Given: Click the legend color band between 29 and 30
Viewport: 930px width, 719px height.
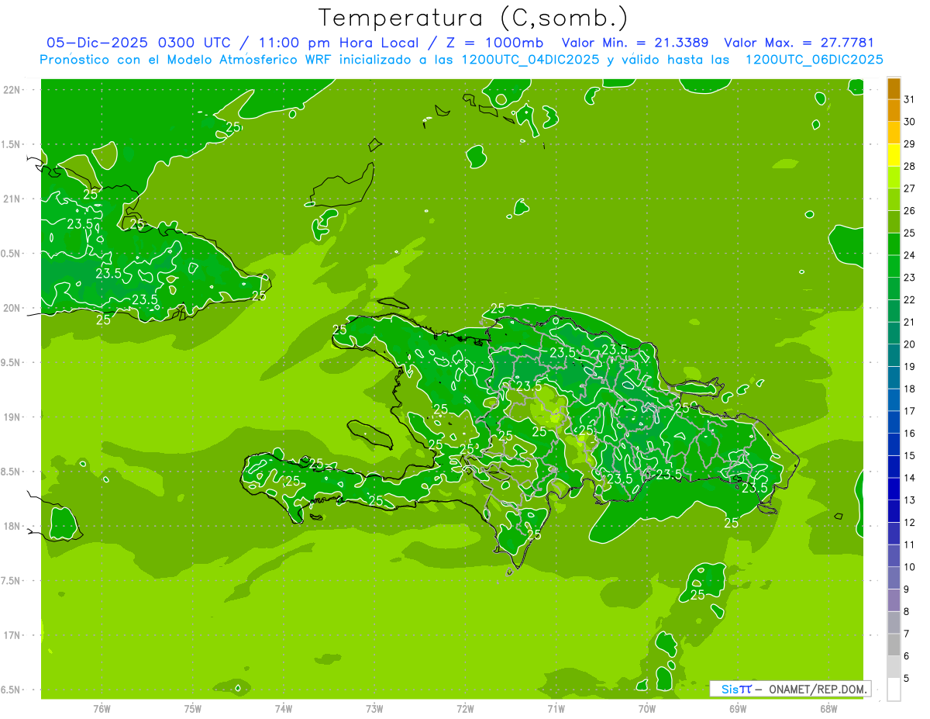Looking at the screenshot, I should (894, 133).
